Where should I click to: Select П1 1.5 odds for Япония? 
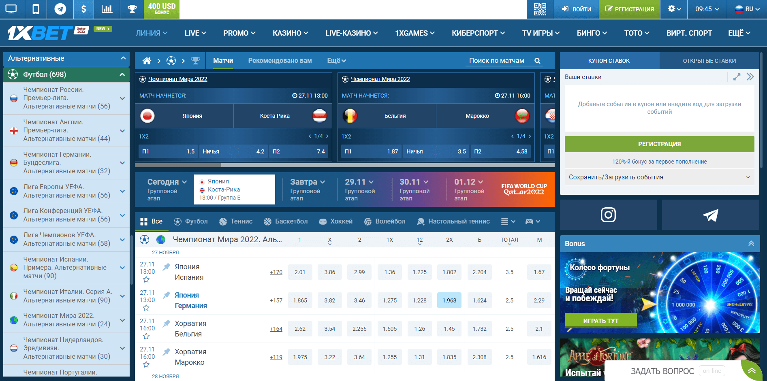coord(168,151)
